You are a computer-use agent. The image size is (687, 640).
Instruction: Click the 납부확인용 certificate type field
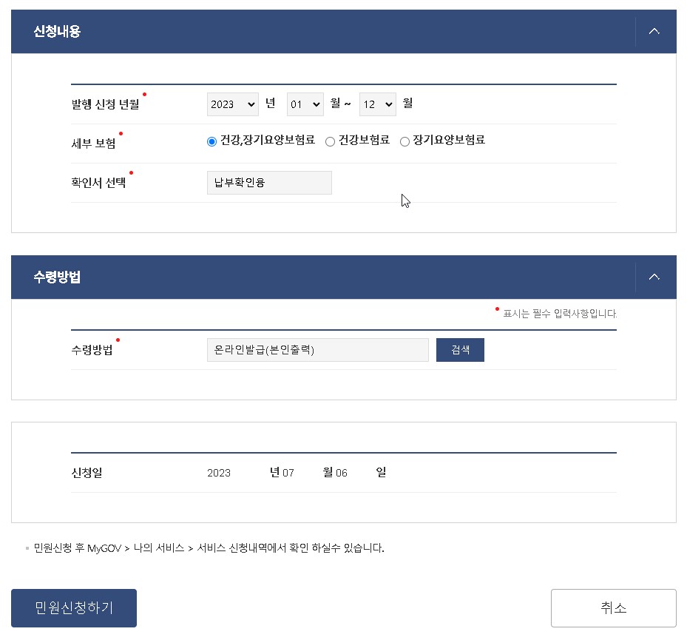click(x=269, y=183)
